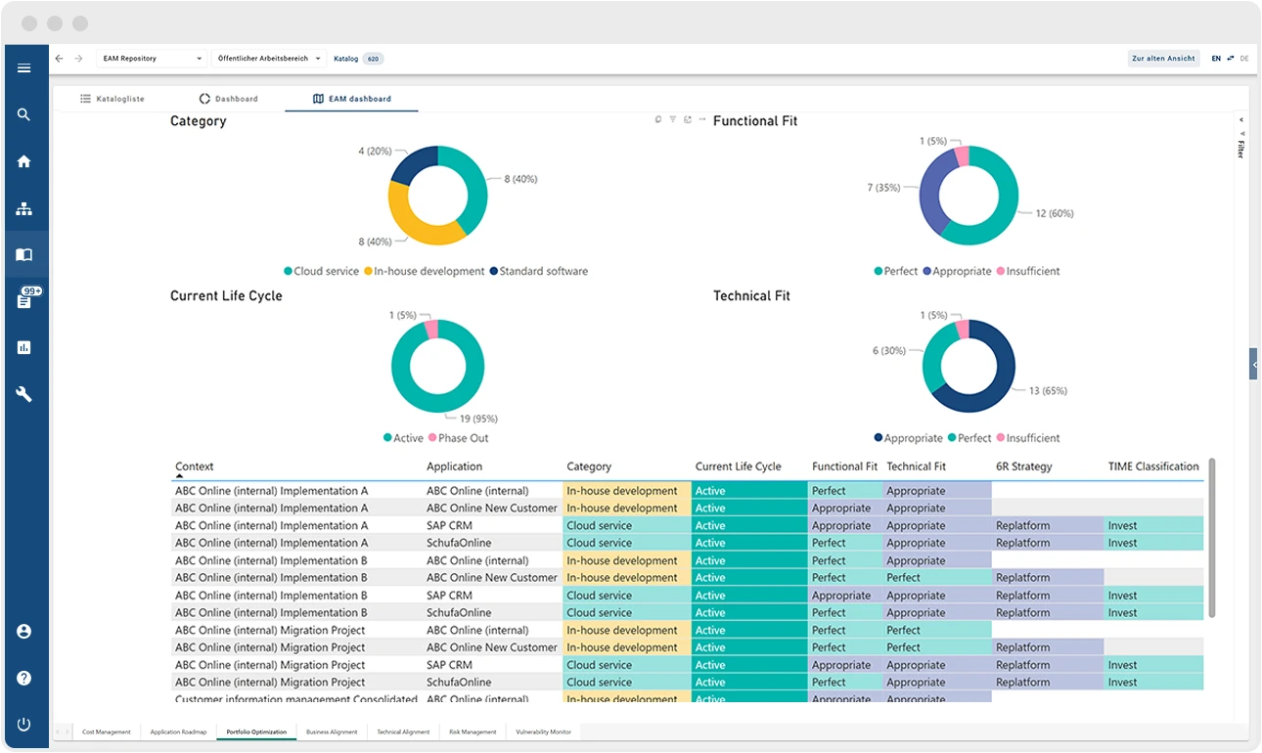Expand the right side panel handle
Viewport: 1262px width, 753px height.
click(x=1253, y=364)
